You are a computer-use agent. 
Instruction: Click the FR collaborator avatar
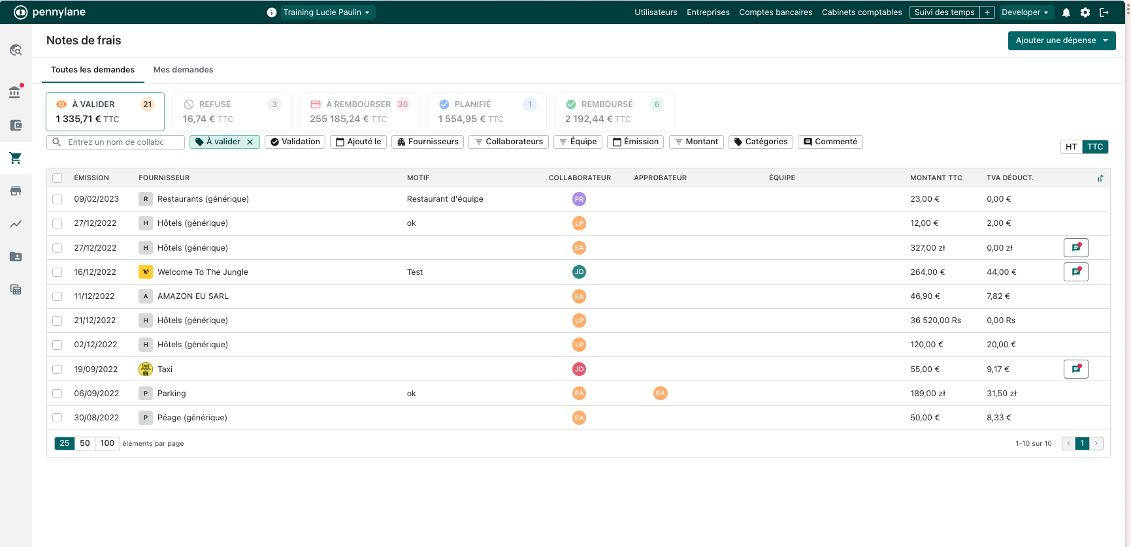pyautogui.click(x=579, y=199)
